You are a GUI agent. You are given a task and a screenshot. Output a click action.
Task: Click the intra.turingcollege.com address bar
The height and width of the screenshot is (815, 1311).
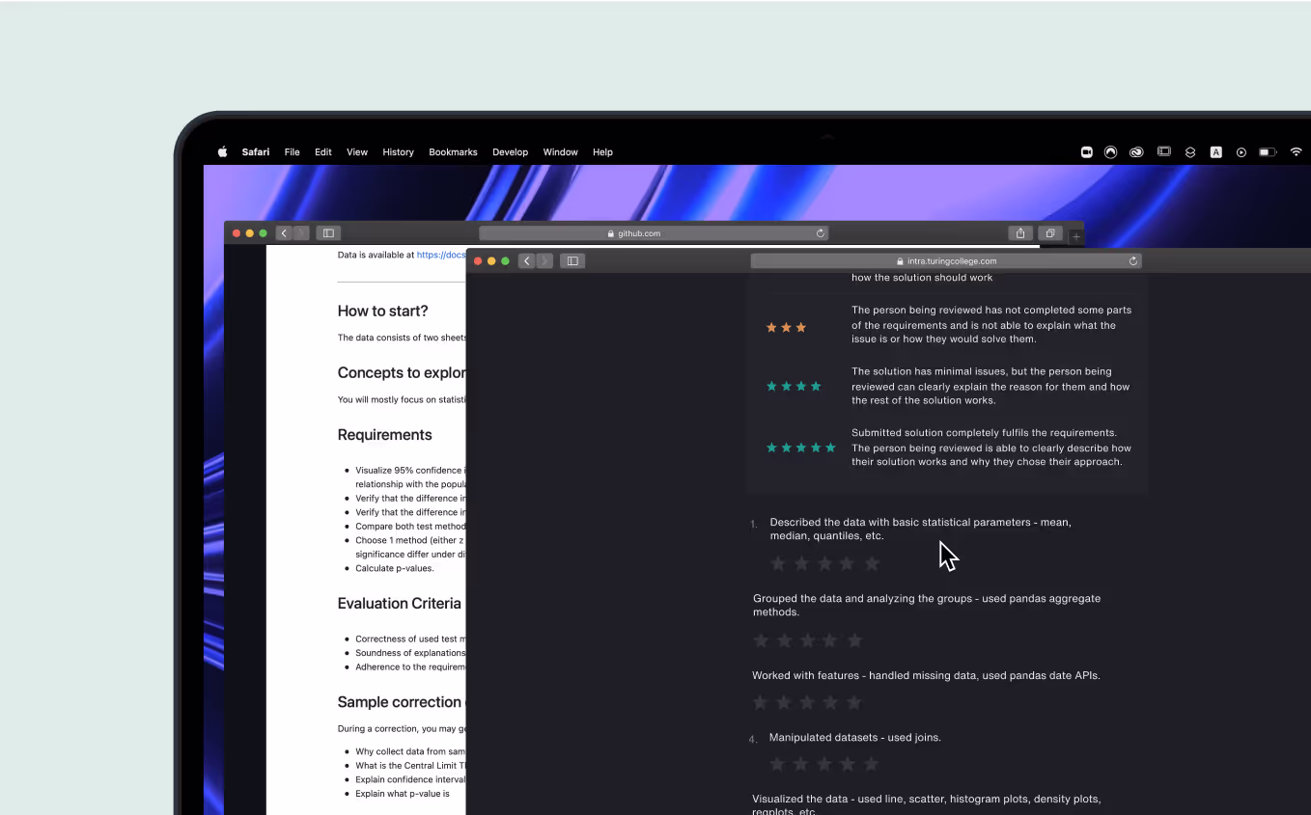click(946, 260)
